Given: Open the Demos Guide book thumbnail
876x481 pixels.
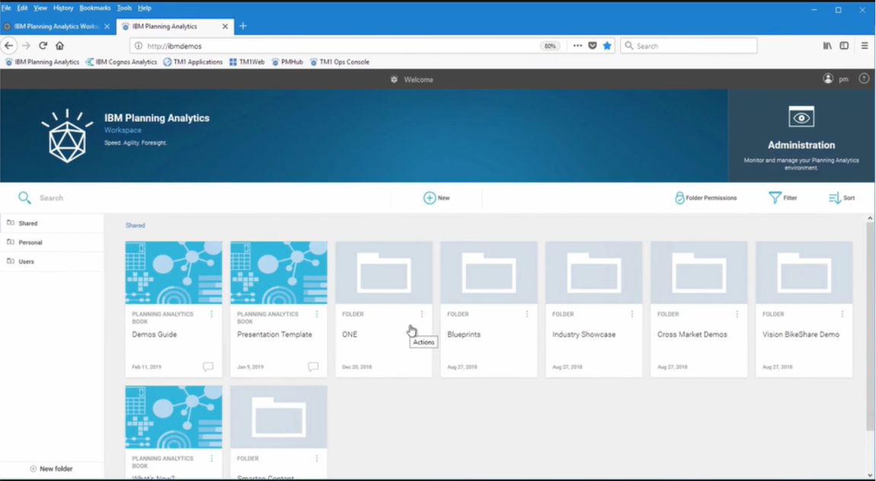Looking at the screenshot, I should click(174, 273).
